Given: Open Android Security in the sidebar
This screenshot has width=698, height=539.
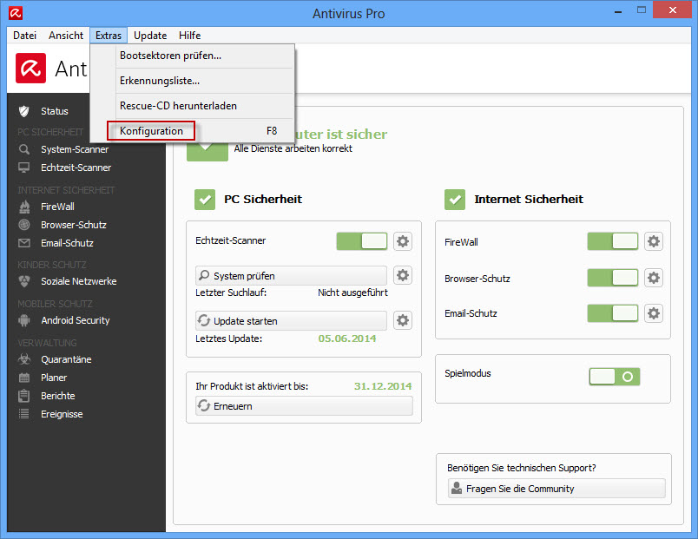Looking at the screenshot, I should point(76,320).
